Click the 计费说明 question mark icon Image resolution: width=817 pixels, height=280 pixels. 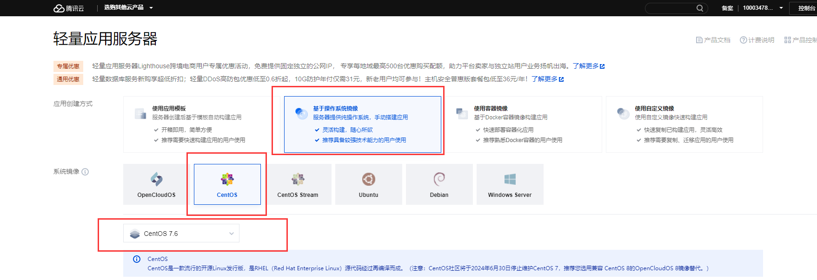[743, 40]
